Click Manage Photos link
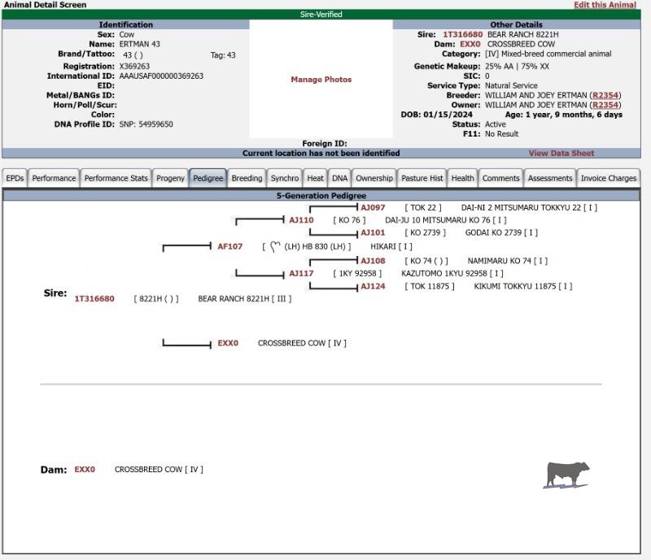The height and width of the screenshot is (560, 651). click(321, 80)
